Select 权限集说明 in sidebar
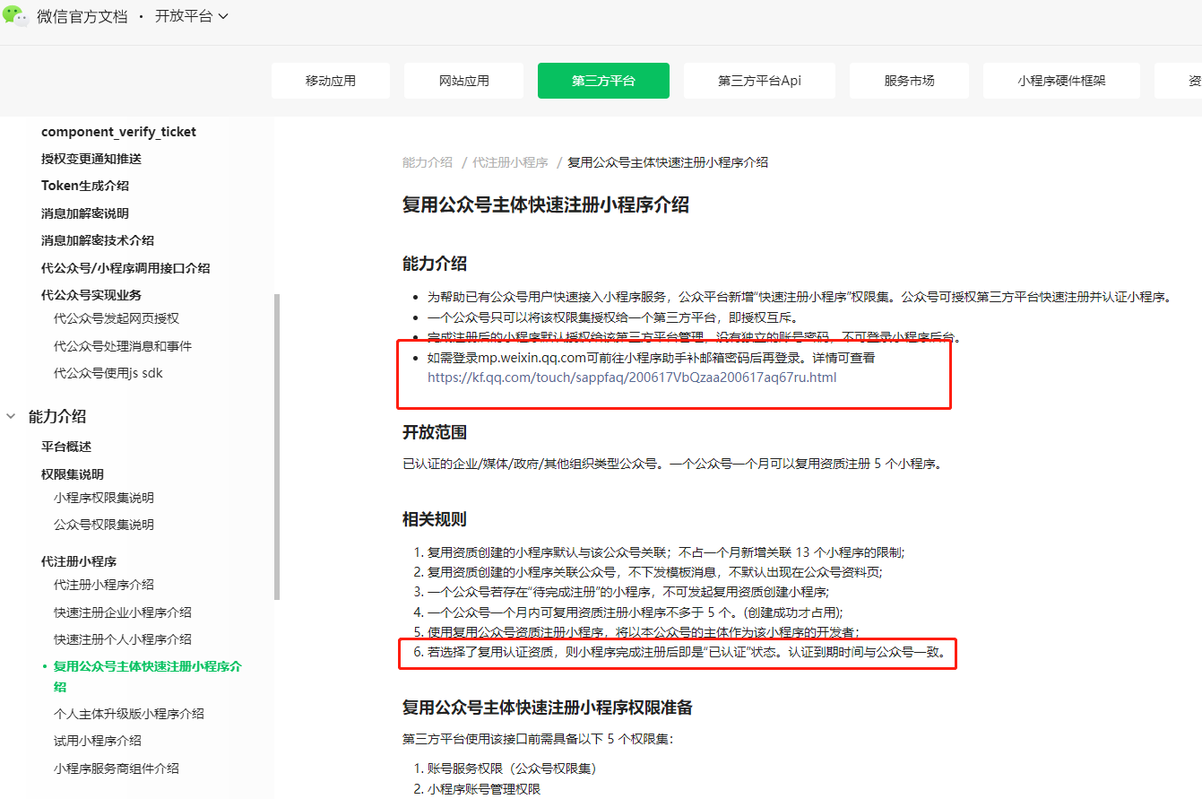Screen dimensions: 1202x799 coord(73,474)
